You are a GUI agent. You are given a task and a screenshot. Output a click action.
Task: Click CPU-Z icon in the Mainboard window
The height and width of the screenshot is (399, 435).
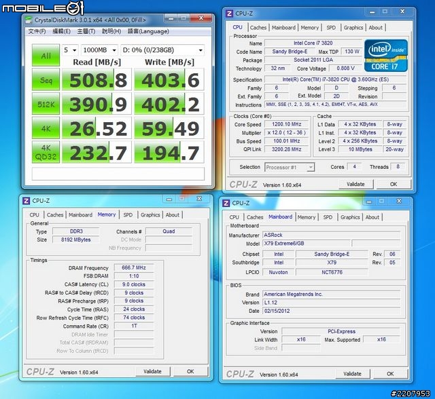(226, 204)
